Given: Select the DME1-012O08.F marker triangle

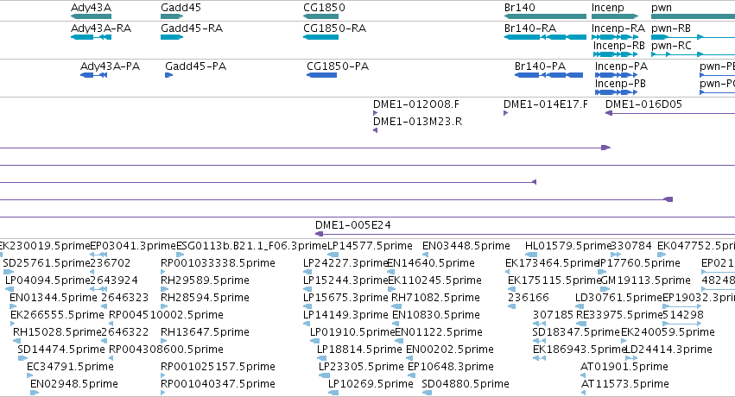Looking at the screenshot, I should pos(375,113).
